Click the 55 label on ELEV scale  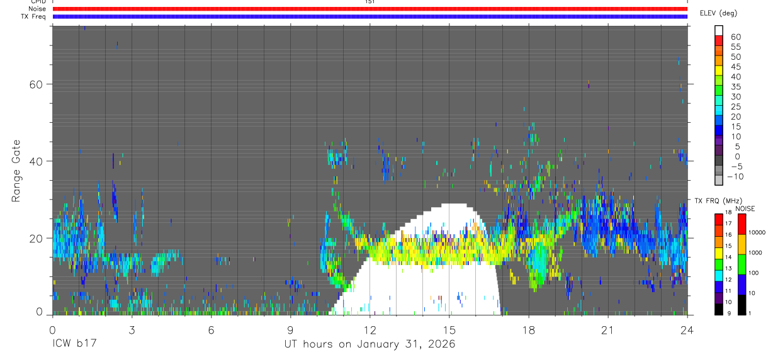click(x=735, y=47)
